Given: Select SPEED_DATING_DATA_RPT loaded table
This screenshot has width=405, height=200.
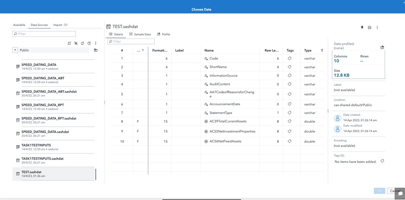Looking at the screenshot, I should coord(54,107).
